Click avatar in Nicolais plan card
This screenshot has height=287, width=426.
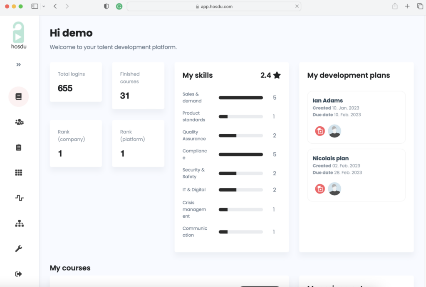[x=334, y=189]
